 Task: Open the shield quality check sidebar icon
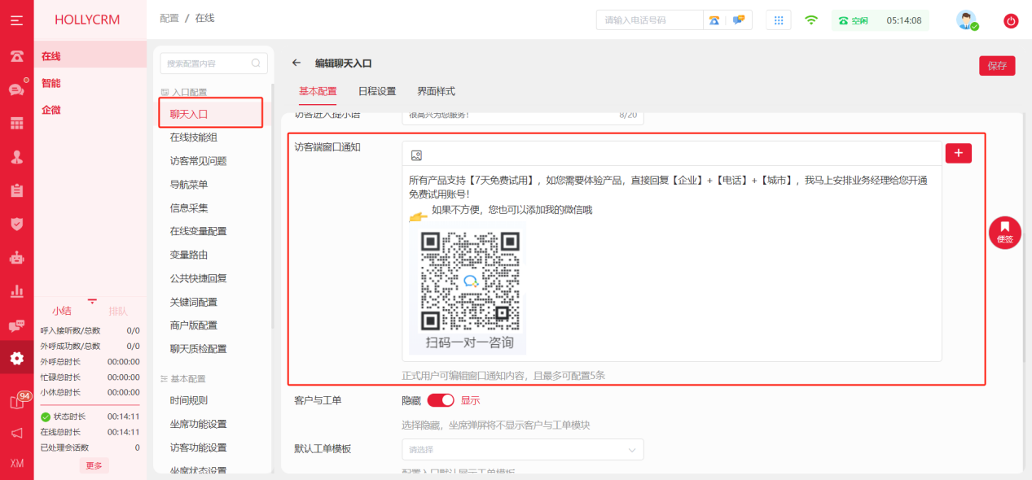[16, 224]
